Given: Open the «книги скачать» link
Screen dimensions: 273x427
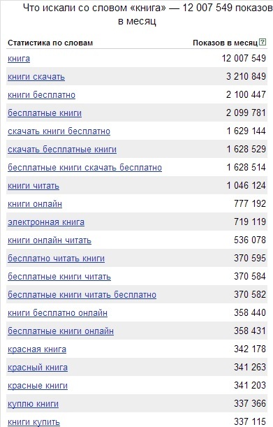Looking at the screenshot, I should (36, 77).
